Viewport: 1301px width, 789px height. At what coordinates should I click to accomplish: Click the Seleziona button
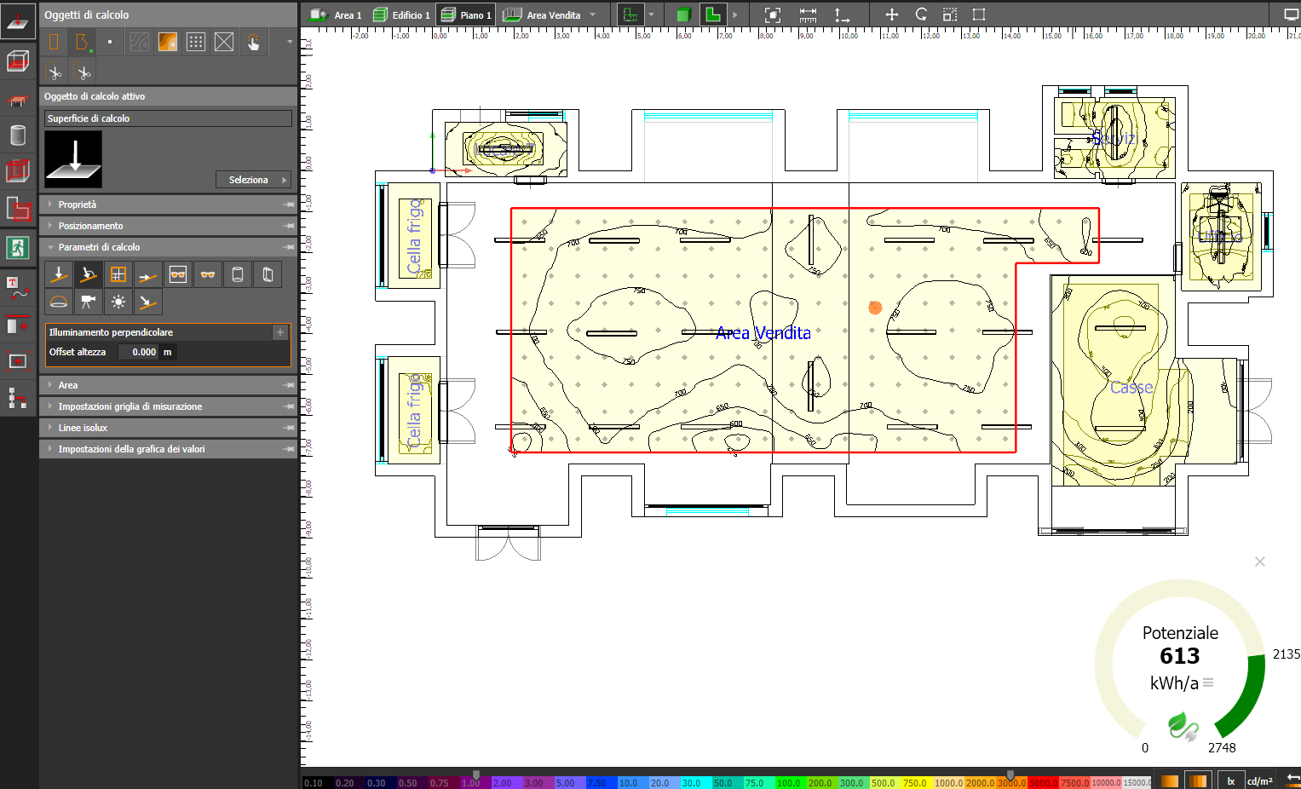coord(253,180)
